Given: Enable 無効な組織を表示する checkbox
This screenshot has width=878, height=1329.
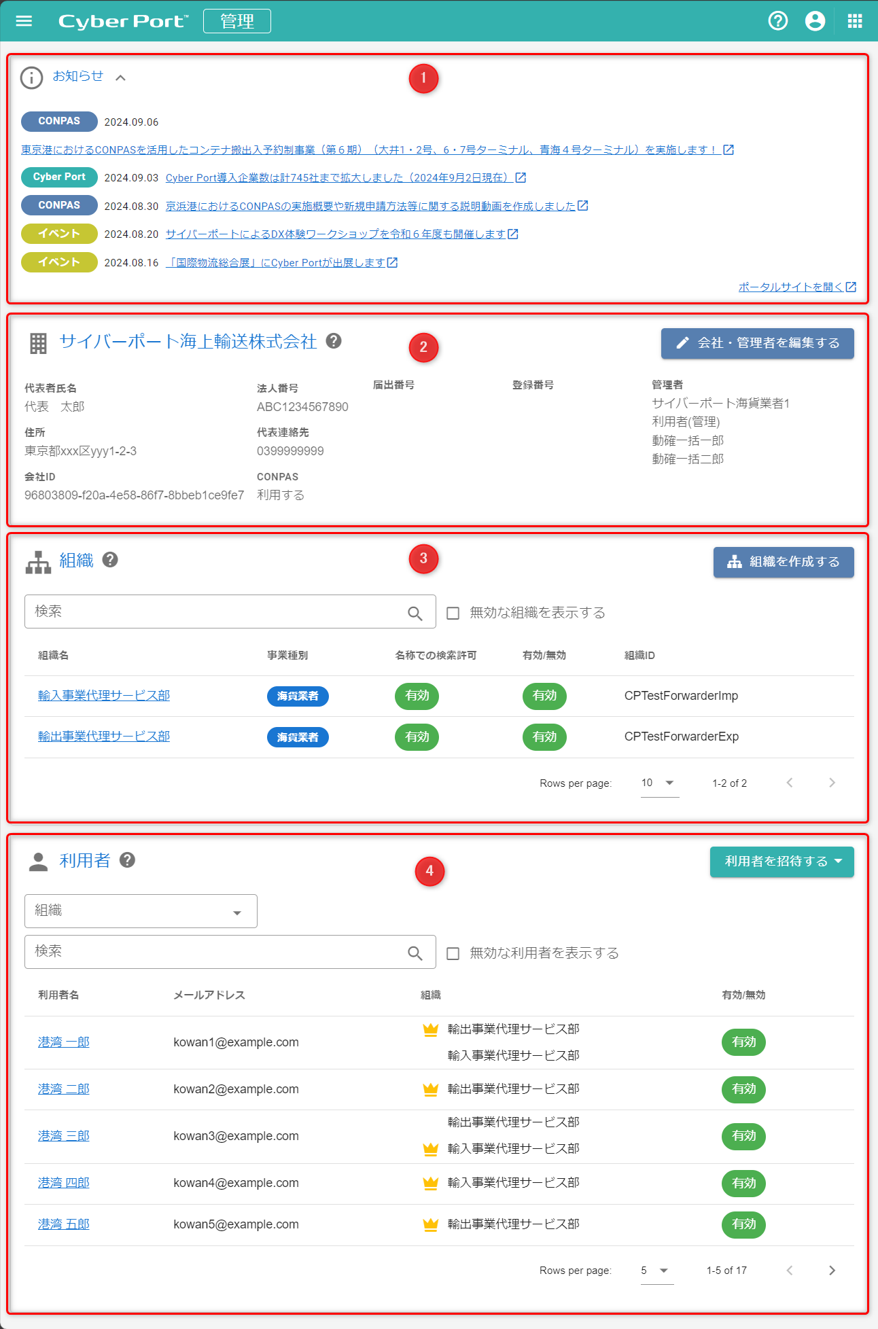Looking at the screenshot, I should [453, 613].
